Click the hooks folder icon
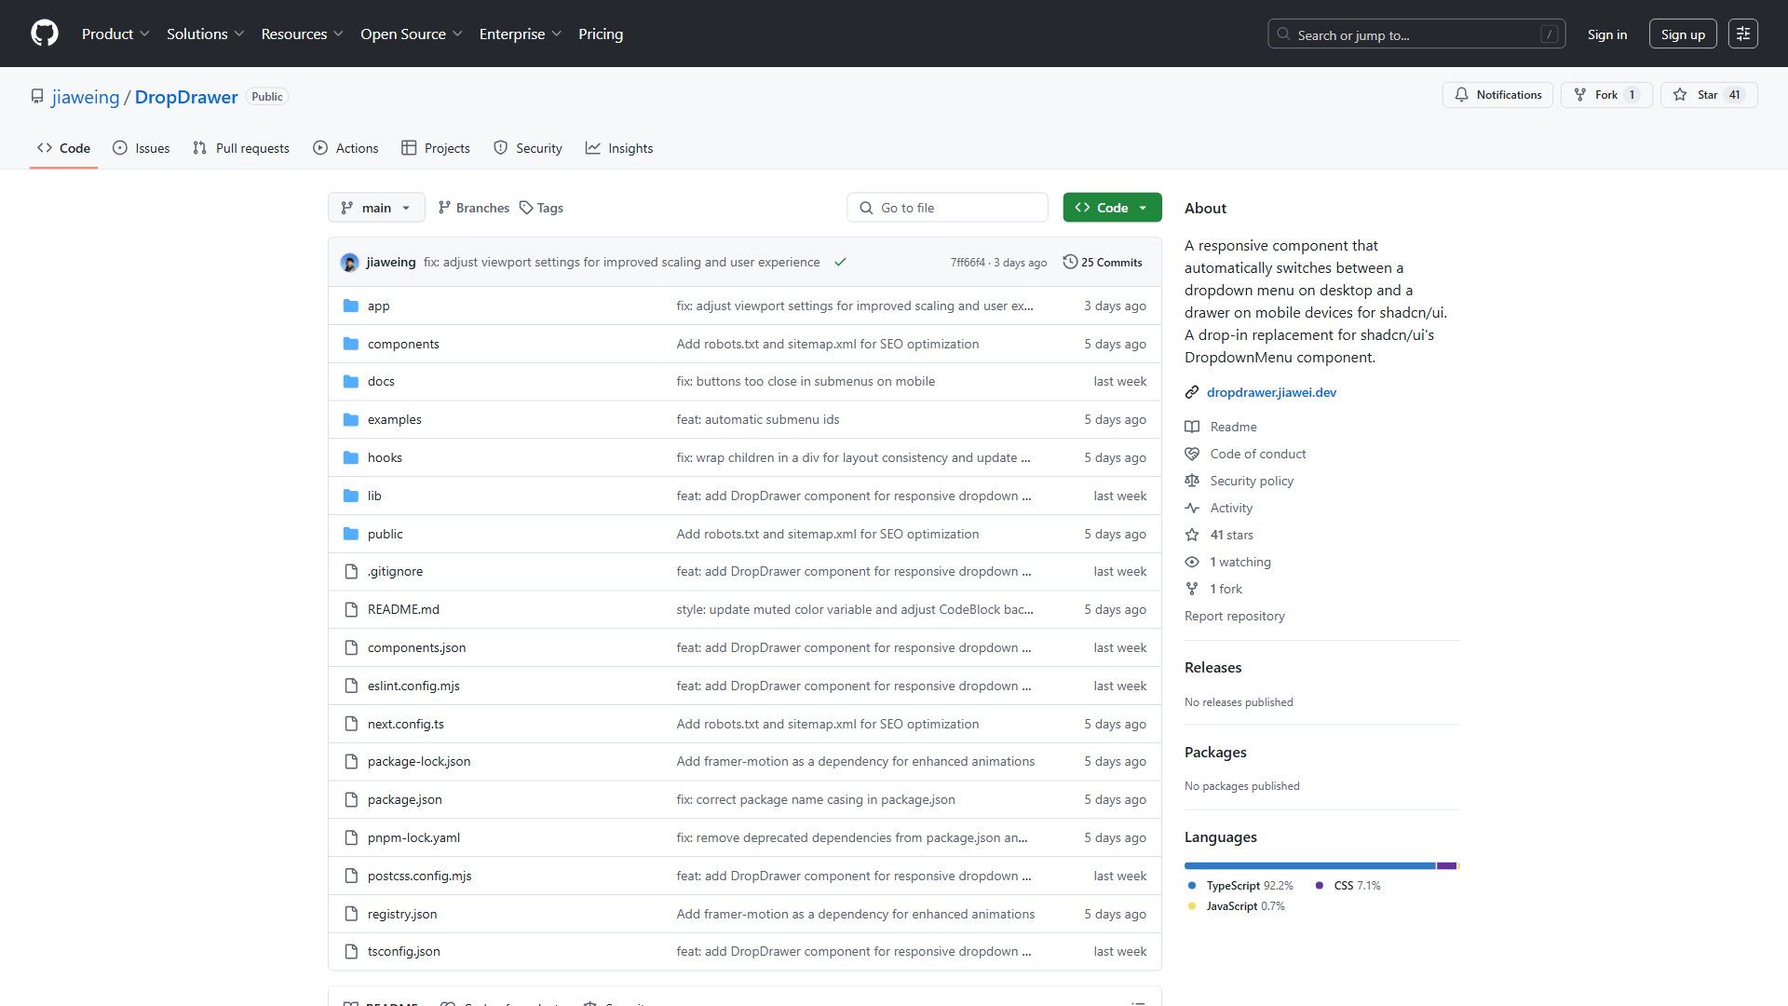This screenshot has height=1006, width=1788. click(351, 457)
